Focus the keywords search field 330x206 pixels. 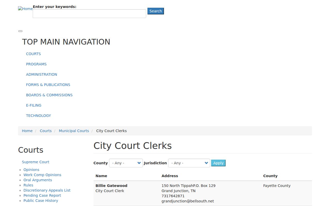(x=89, y=14)
